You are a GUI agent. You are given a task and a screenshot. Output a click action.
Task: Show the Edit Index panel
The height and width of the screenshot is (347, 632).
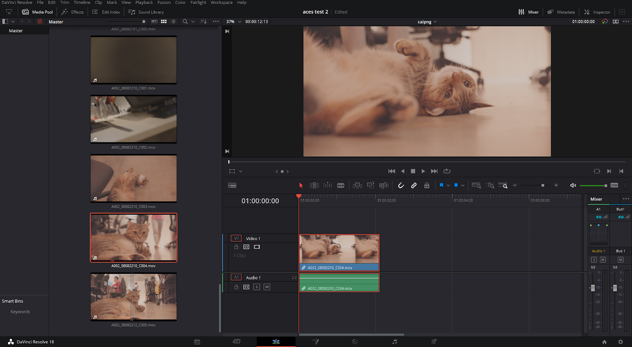coord(106,12)
